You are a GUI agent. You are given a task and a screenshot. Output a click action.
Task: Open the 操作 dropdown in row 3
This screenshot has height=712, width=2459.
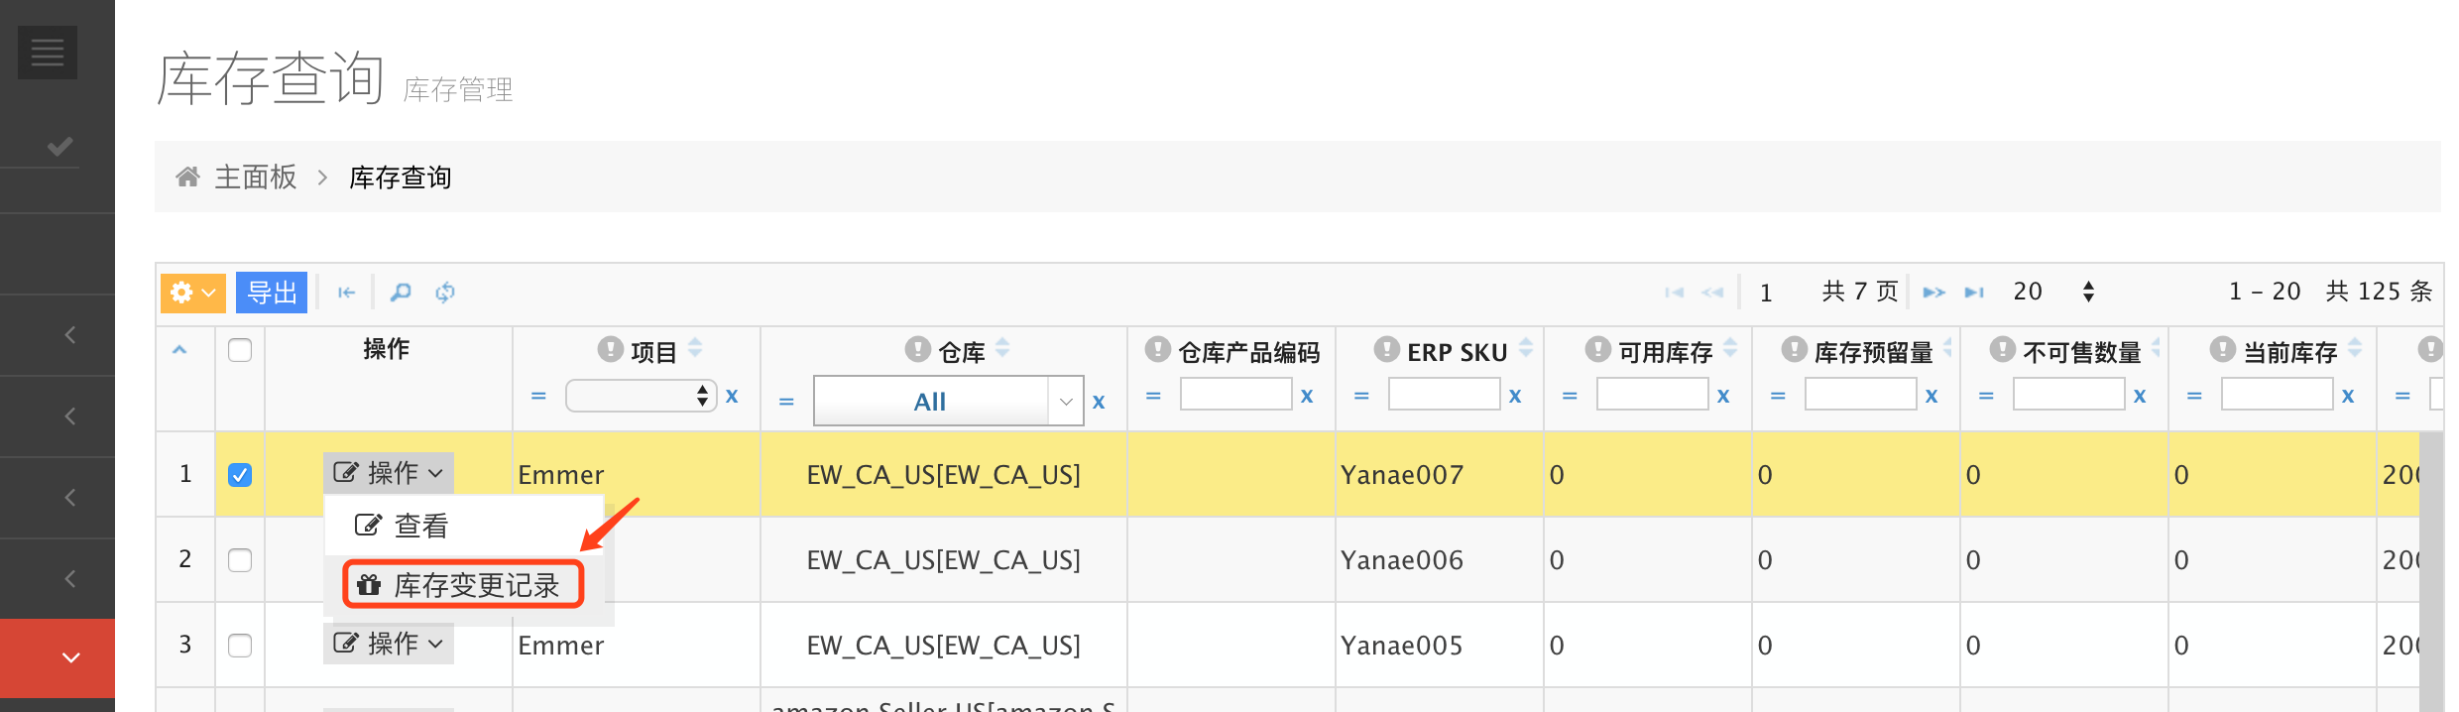[388, 644]
